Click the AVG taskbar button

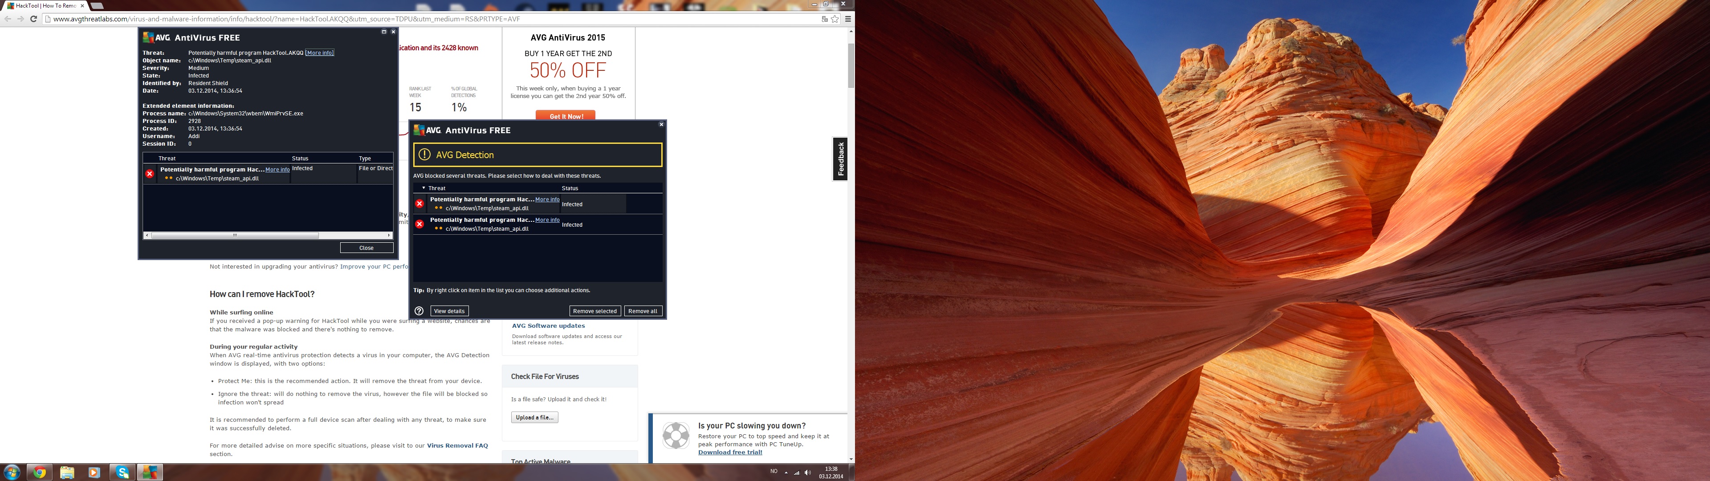point(149,473)
